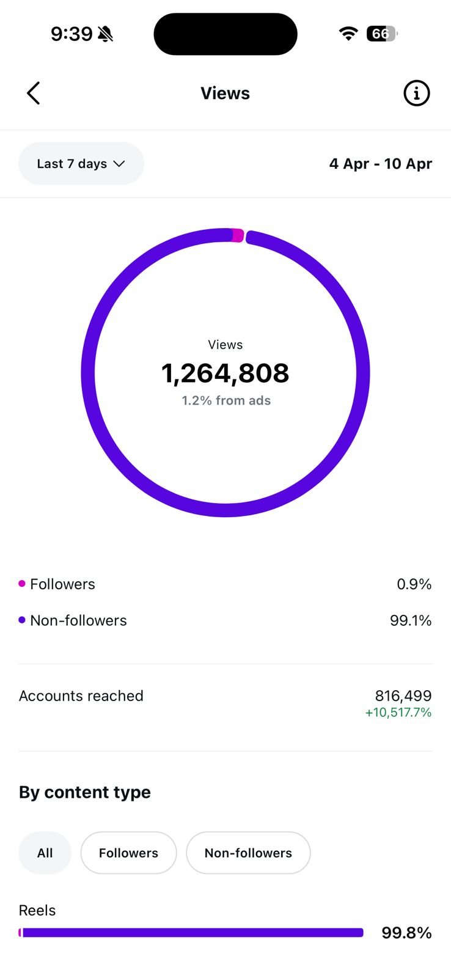This screenshot has width=451, height=978.
Task: Open the info circle icon
Action: [417, 94]
